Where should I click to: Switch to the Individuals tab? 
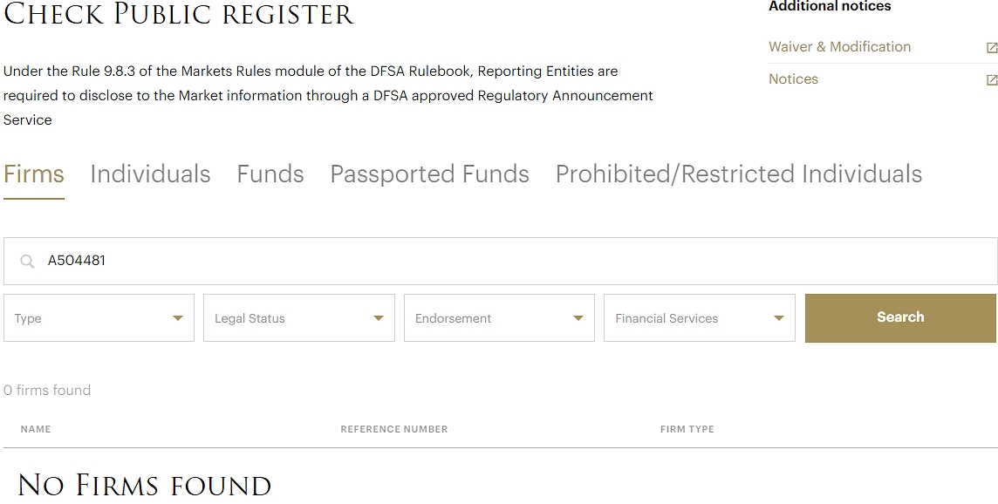150,174
